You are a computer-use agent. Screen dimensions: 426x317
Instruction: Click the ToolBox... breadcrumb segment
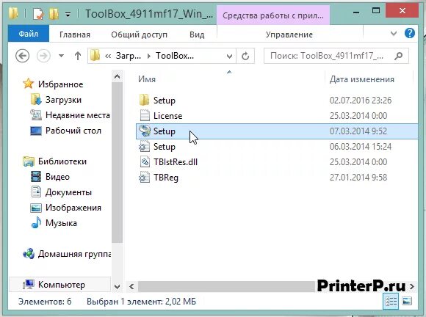175,56
